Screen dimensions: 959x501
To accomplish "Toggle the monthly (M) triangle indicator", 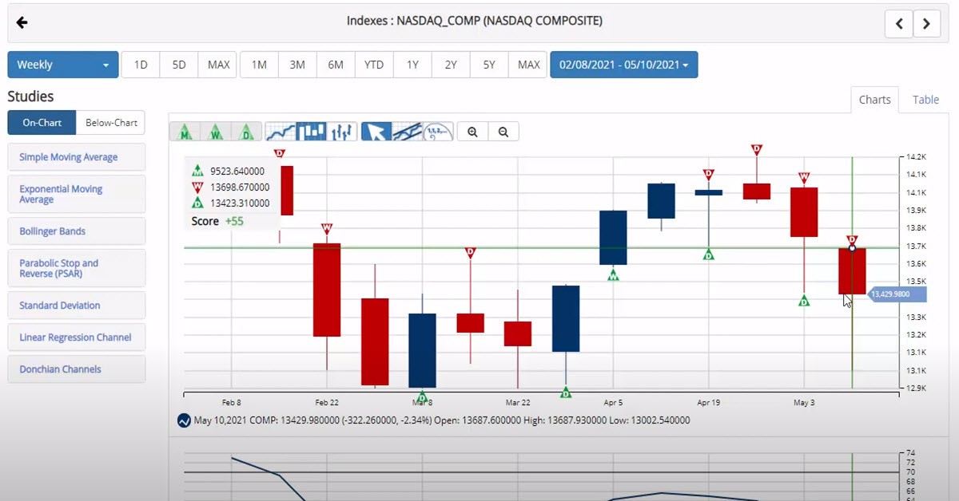I will point(185,132).
